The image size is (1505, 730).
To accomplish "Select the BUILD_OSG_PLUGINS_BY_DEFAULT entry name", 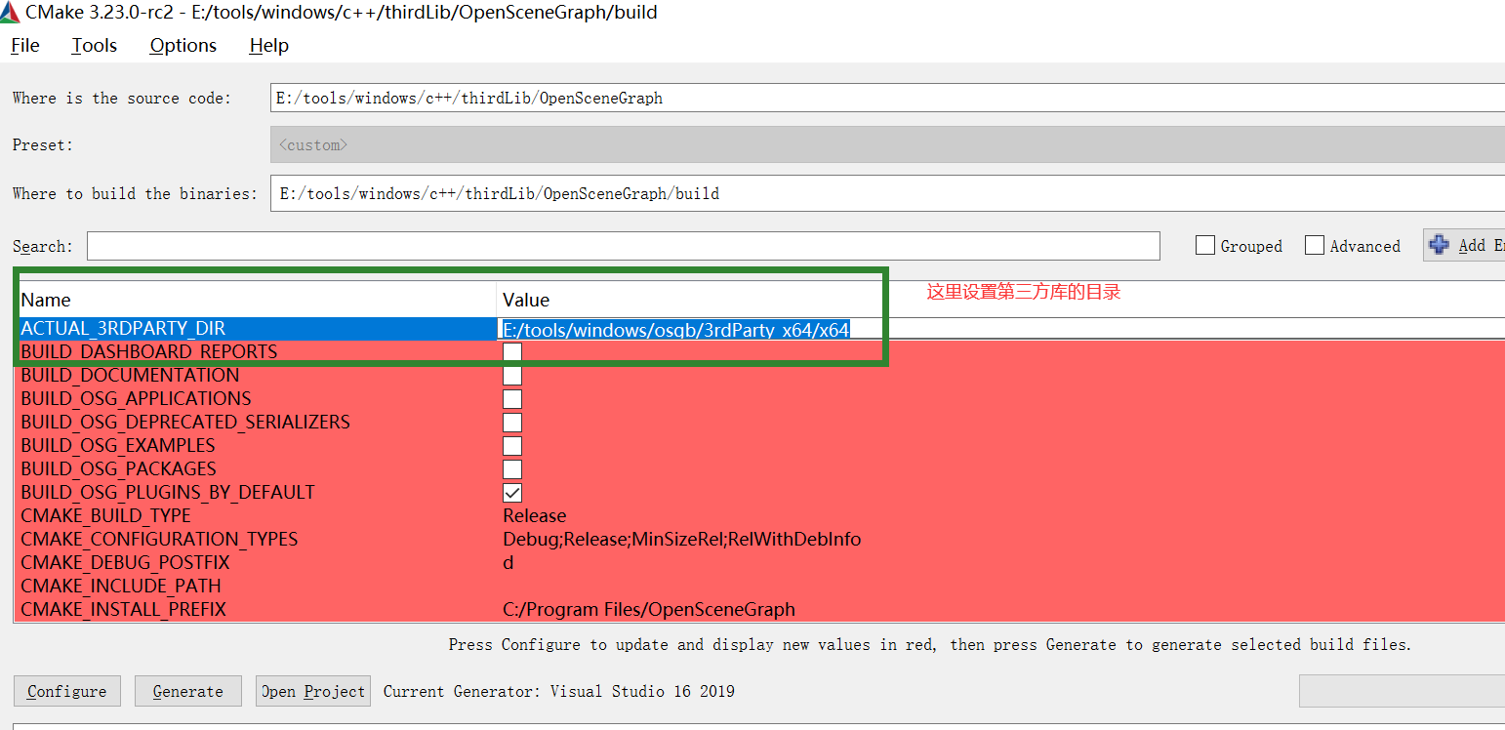I will 168,493.
